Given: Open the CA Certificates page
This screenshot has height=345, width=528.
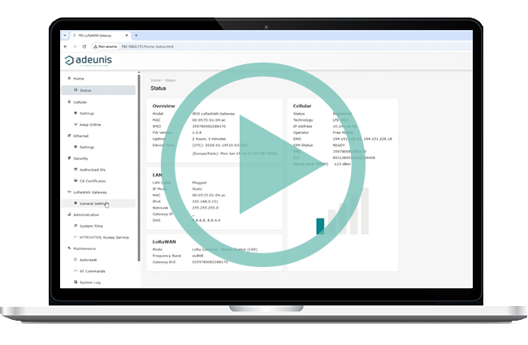Looking at the screenshot, I should [93, 181].
